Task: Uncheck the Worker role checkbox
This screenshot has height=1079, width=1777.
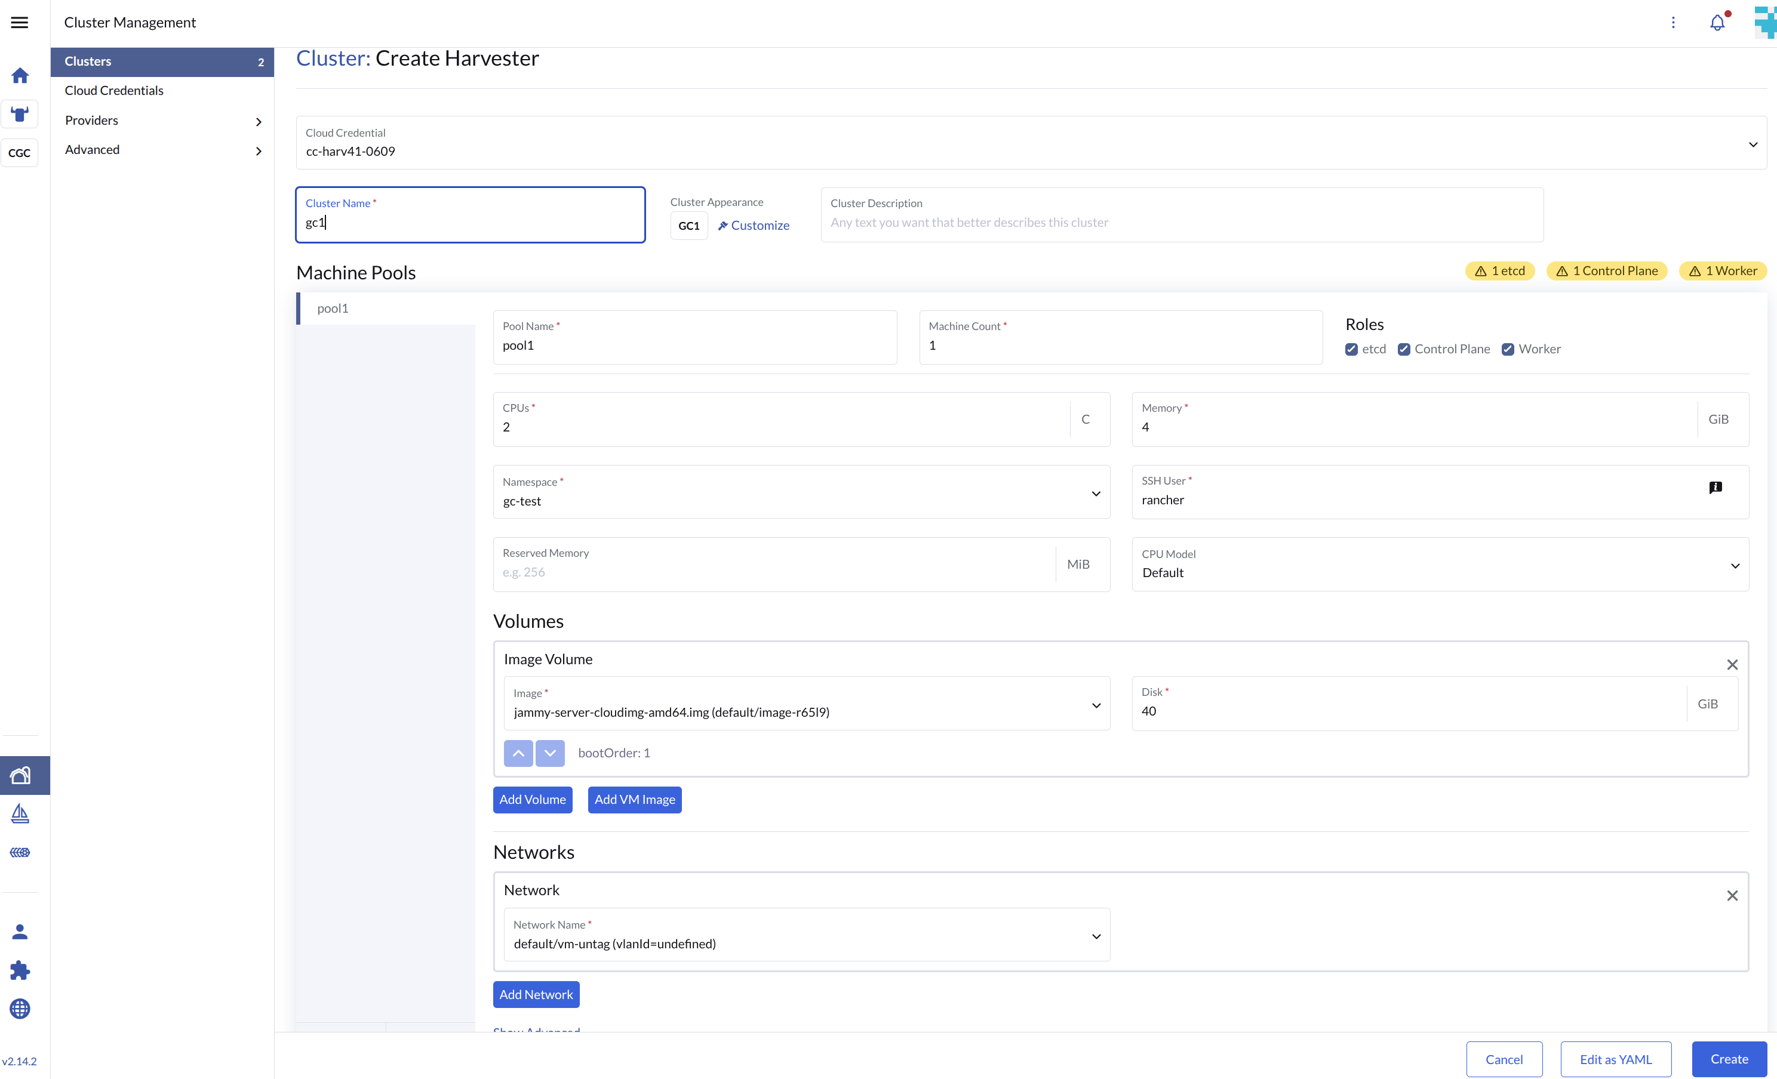Action: pos(1508,349)
